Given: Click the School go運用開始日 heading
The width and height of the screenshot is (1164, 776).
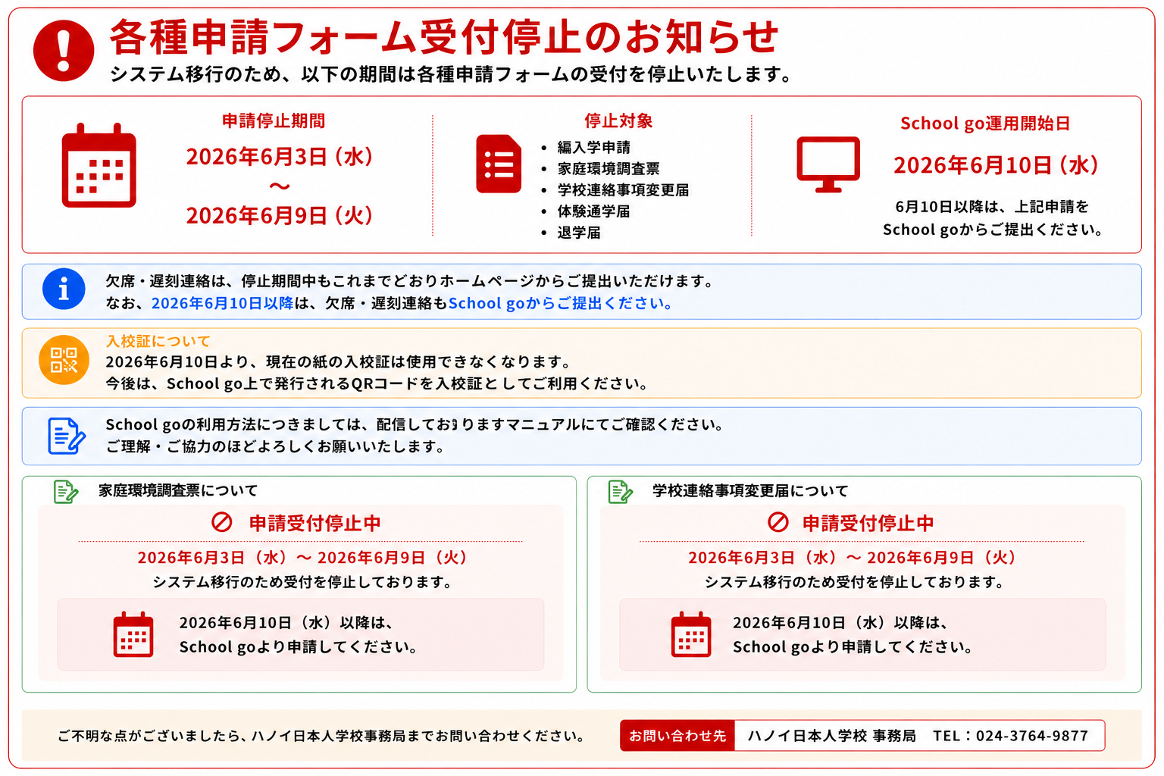Looking at the screenshot, I should pos(985,124).
